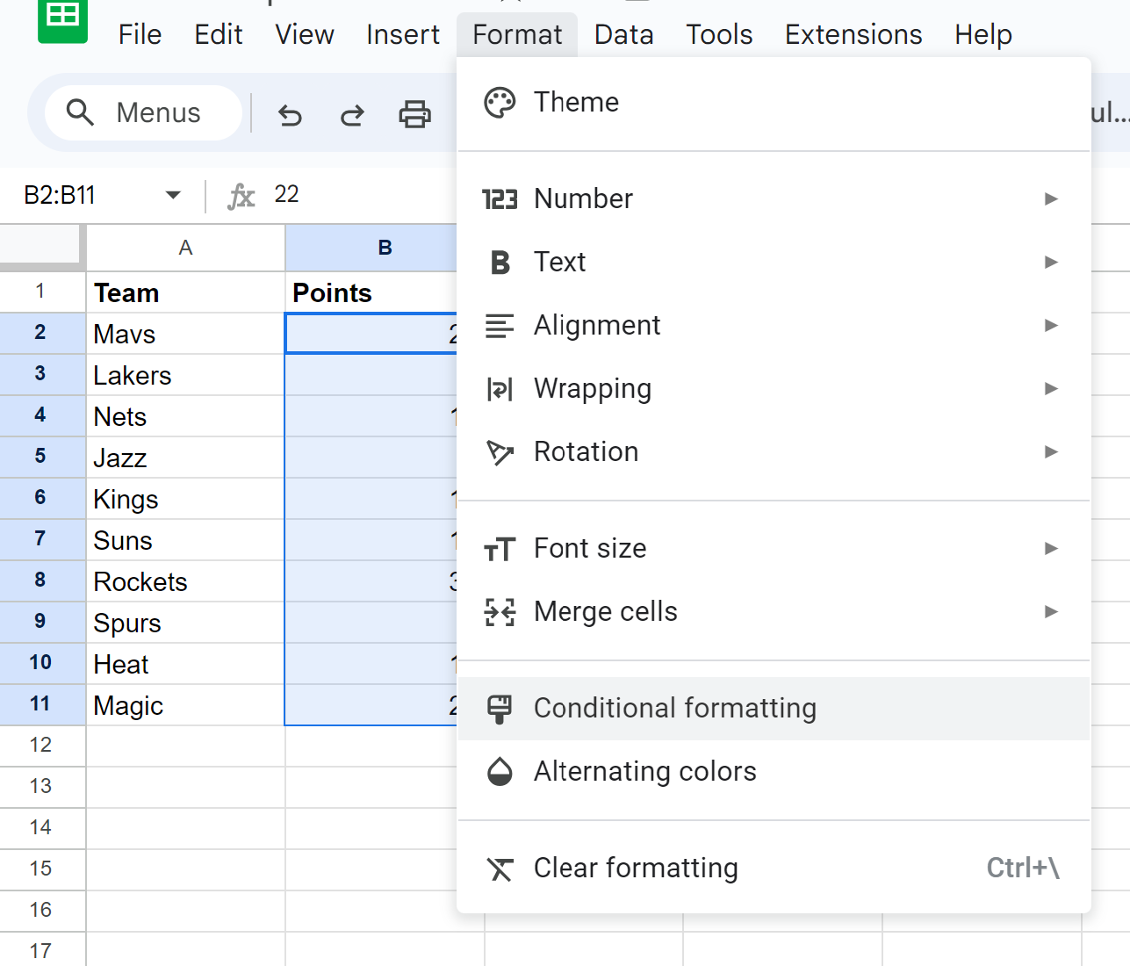Screen dimensions: 1130x966
Task: Click the Clear formatting icon
Action: coord(500,869)
